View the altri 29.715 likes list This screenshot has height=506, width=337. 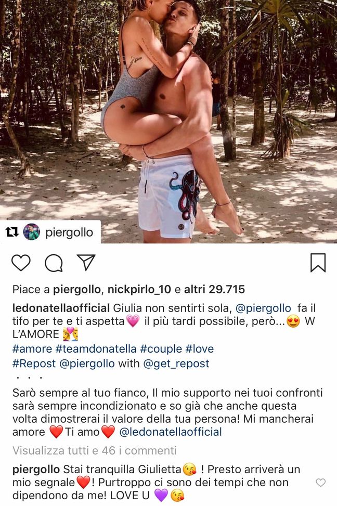pos(214,290)
